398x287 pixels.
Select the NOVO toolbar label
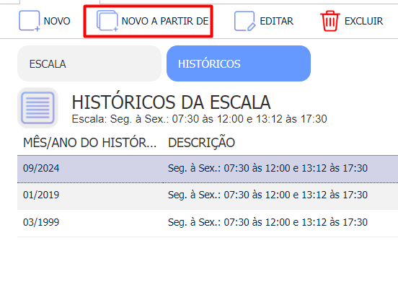57,21
